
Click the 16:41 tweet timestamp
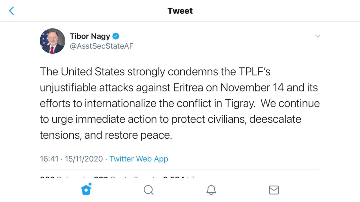[49, 159]
